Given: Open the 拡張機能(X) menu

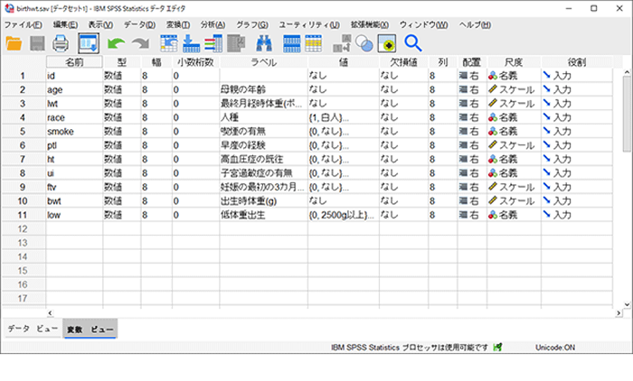Looking at the screenshot, I should coord(370,25).
